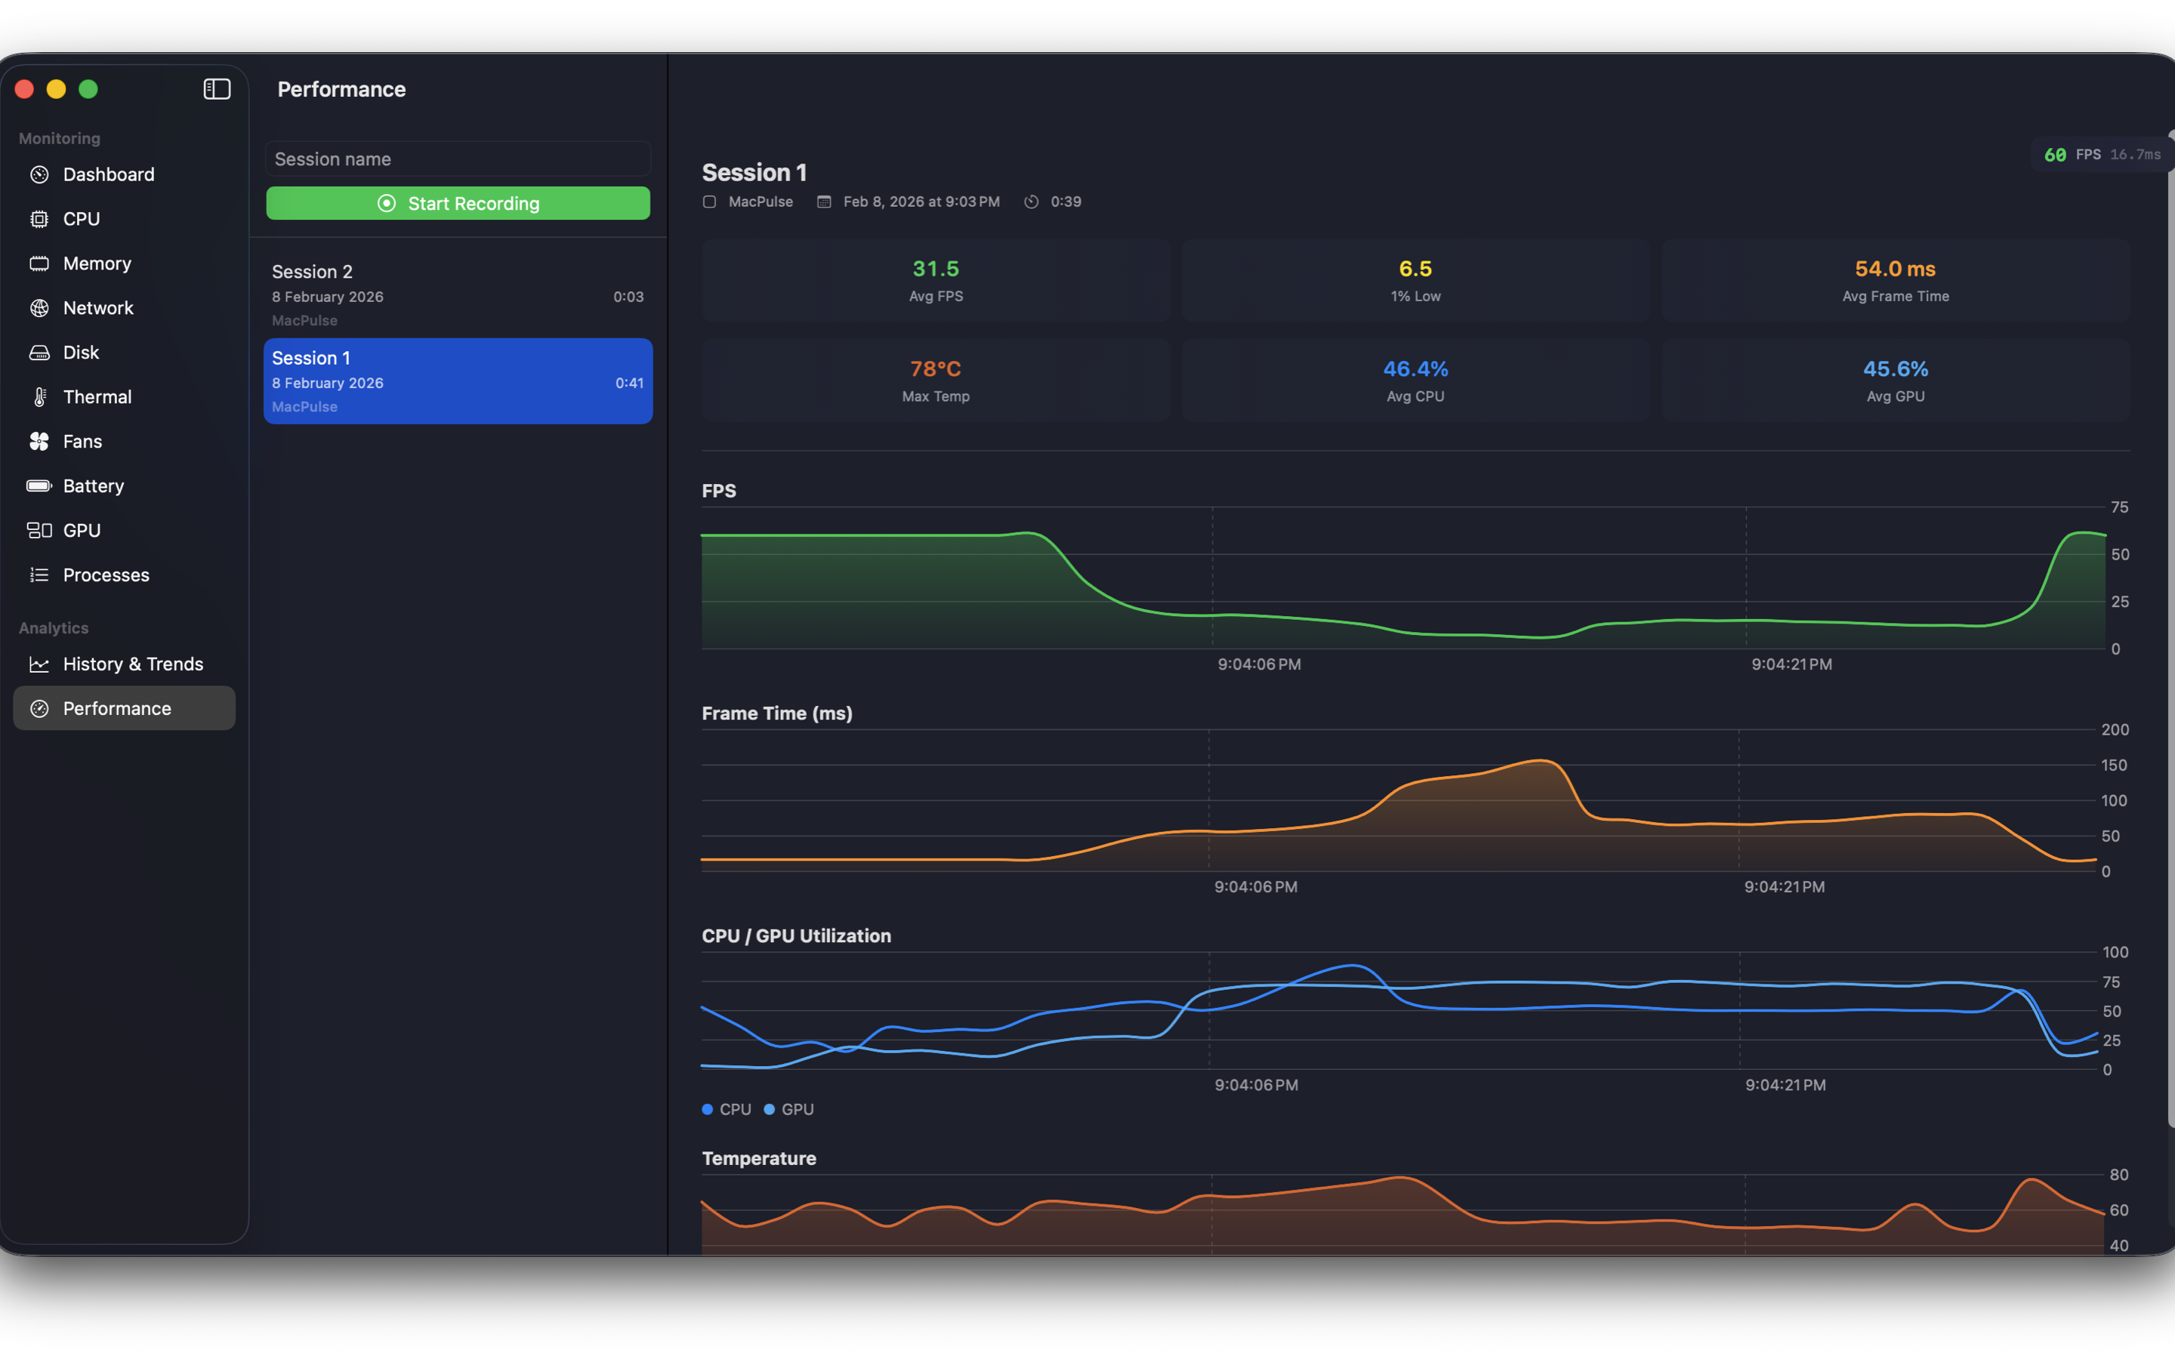Select Session 2 in the list
This screenshot has width=2175, height=1359.
[458, 294]
